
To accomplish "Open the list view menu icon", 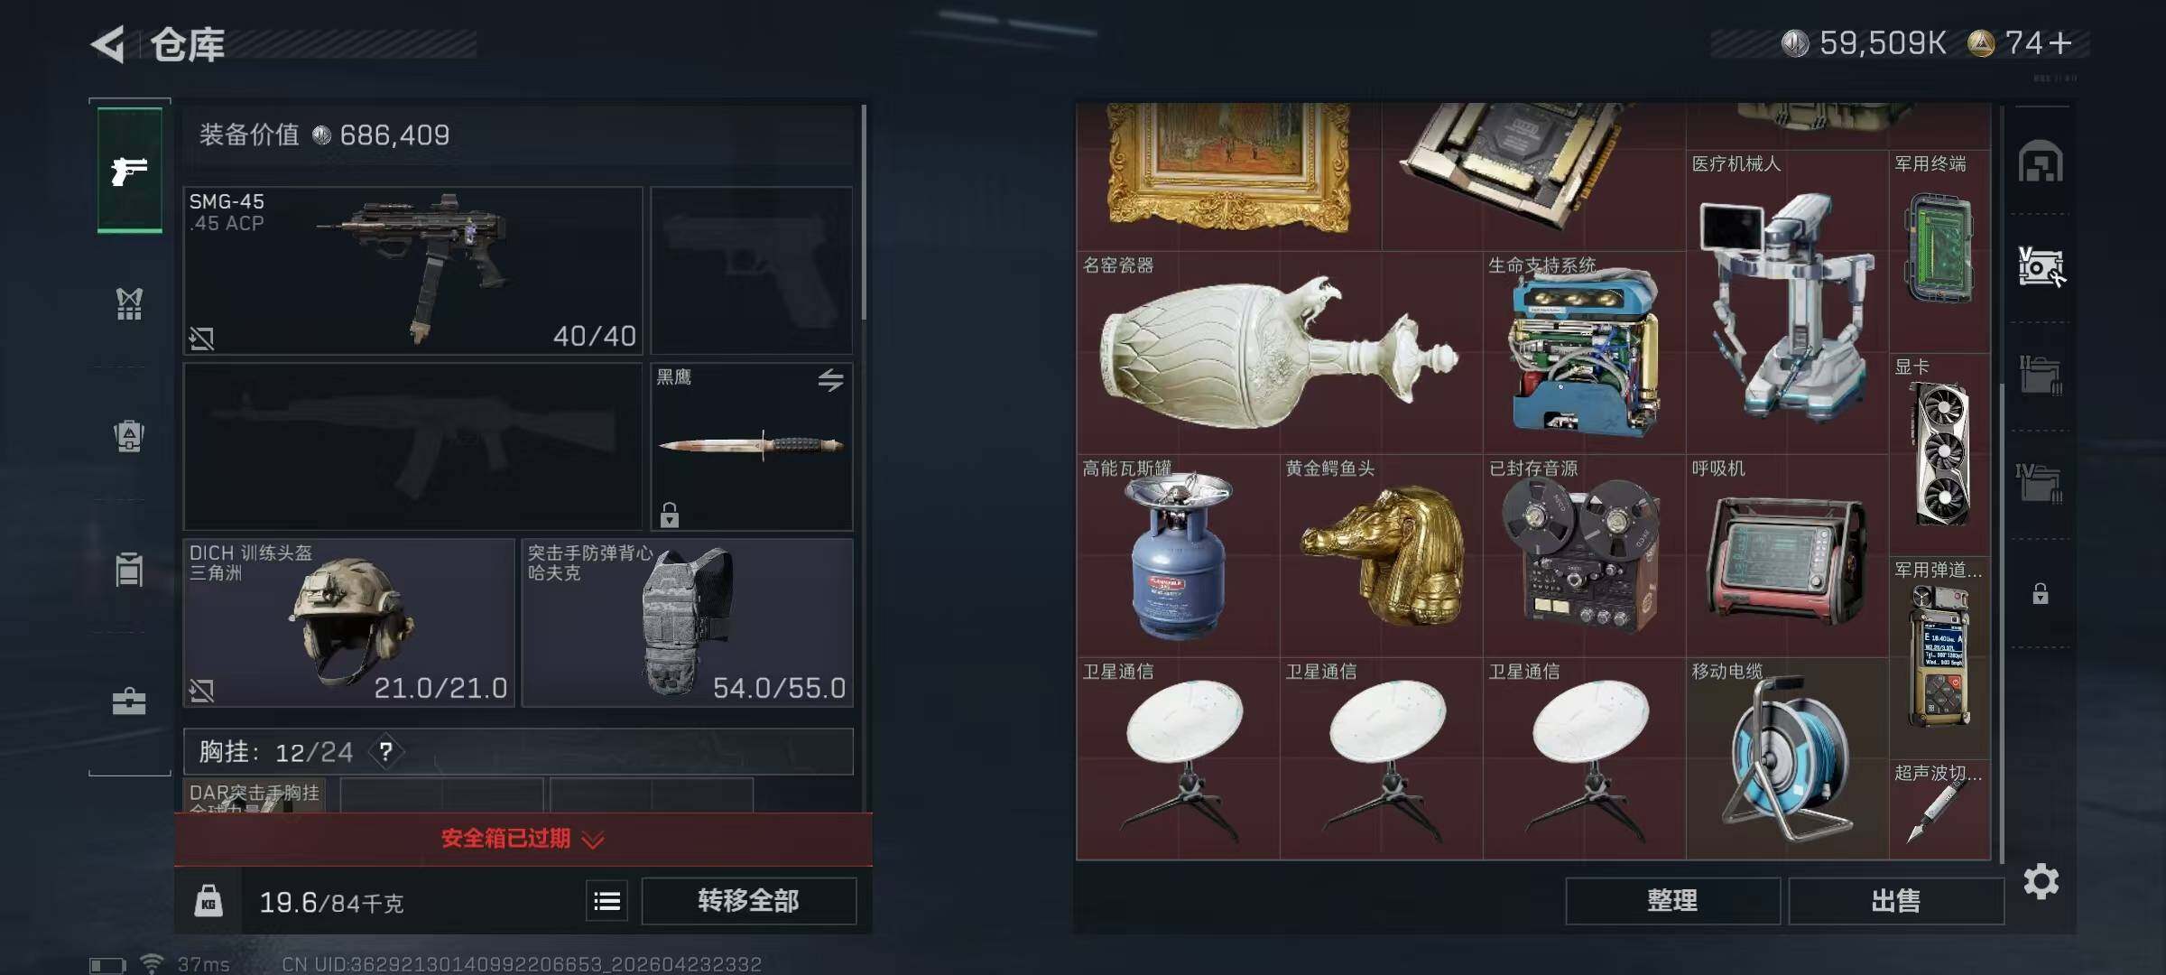I will (x=607, y=901).
